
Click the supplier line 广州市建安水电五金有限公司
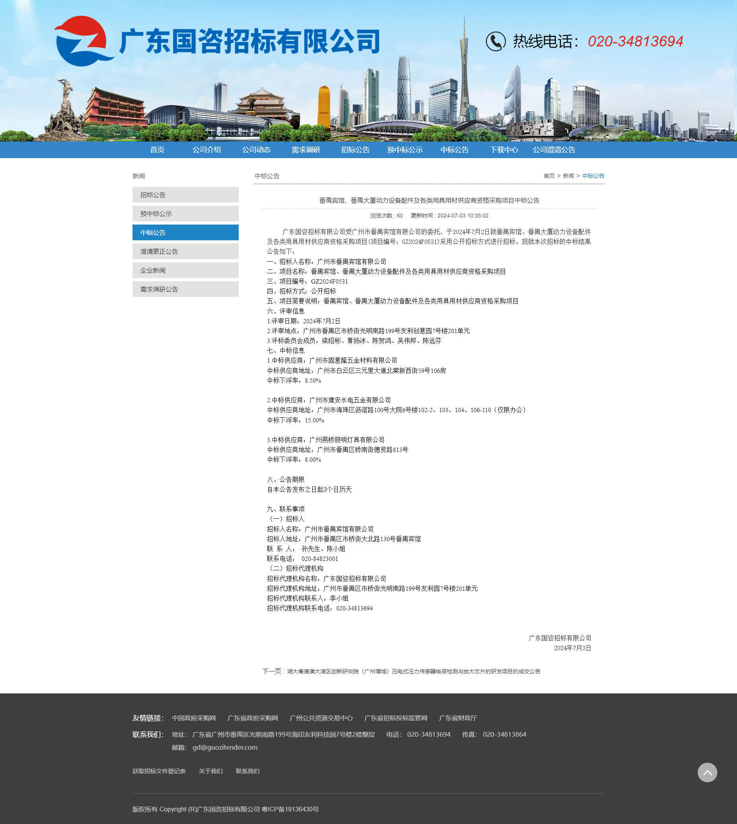[x=329, y=400]
